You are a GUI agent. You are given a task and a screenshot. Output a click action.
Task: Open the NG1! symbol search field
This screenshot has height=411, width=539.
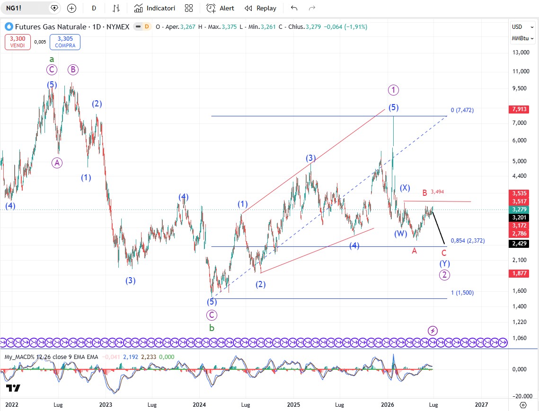pyautogui.click(x=24, y=8)
